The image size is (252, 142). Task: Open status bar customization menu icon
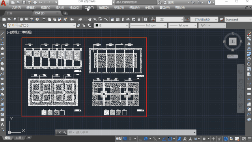click(x=250, y=138)
